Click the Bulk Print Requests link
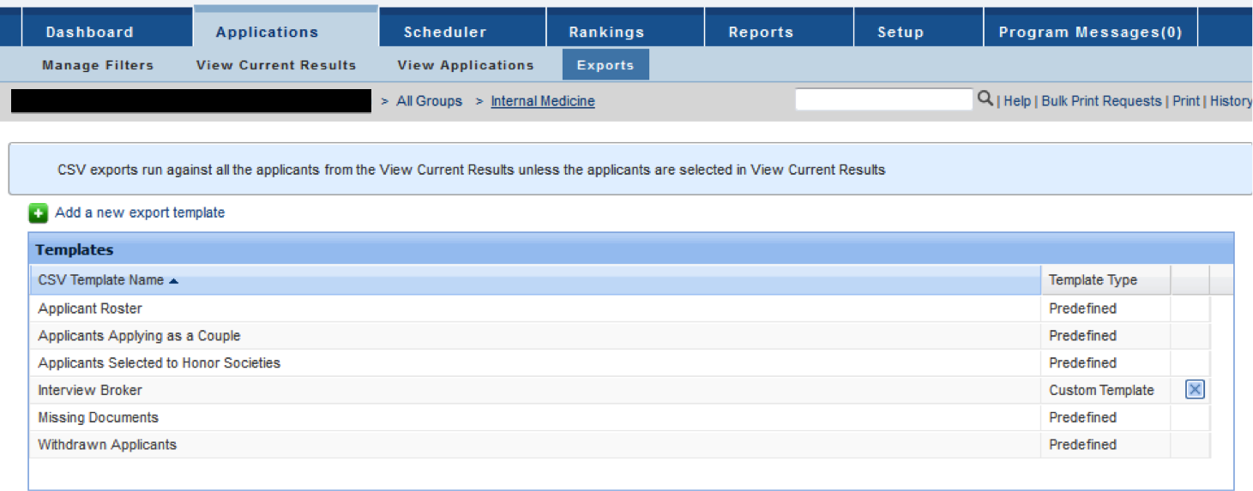Viewport: 1253px width, 491px height. pos(1101,101)
